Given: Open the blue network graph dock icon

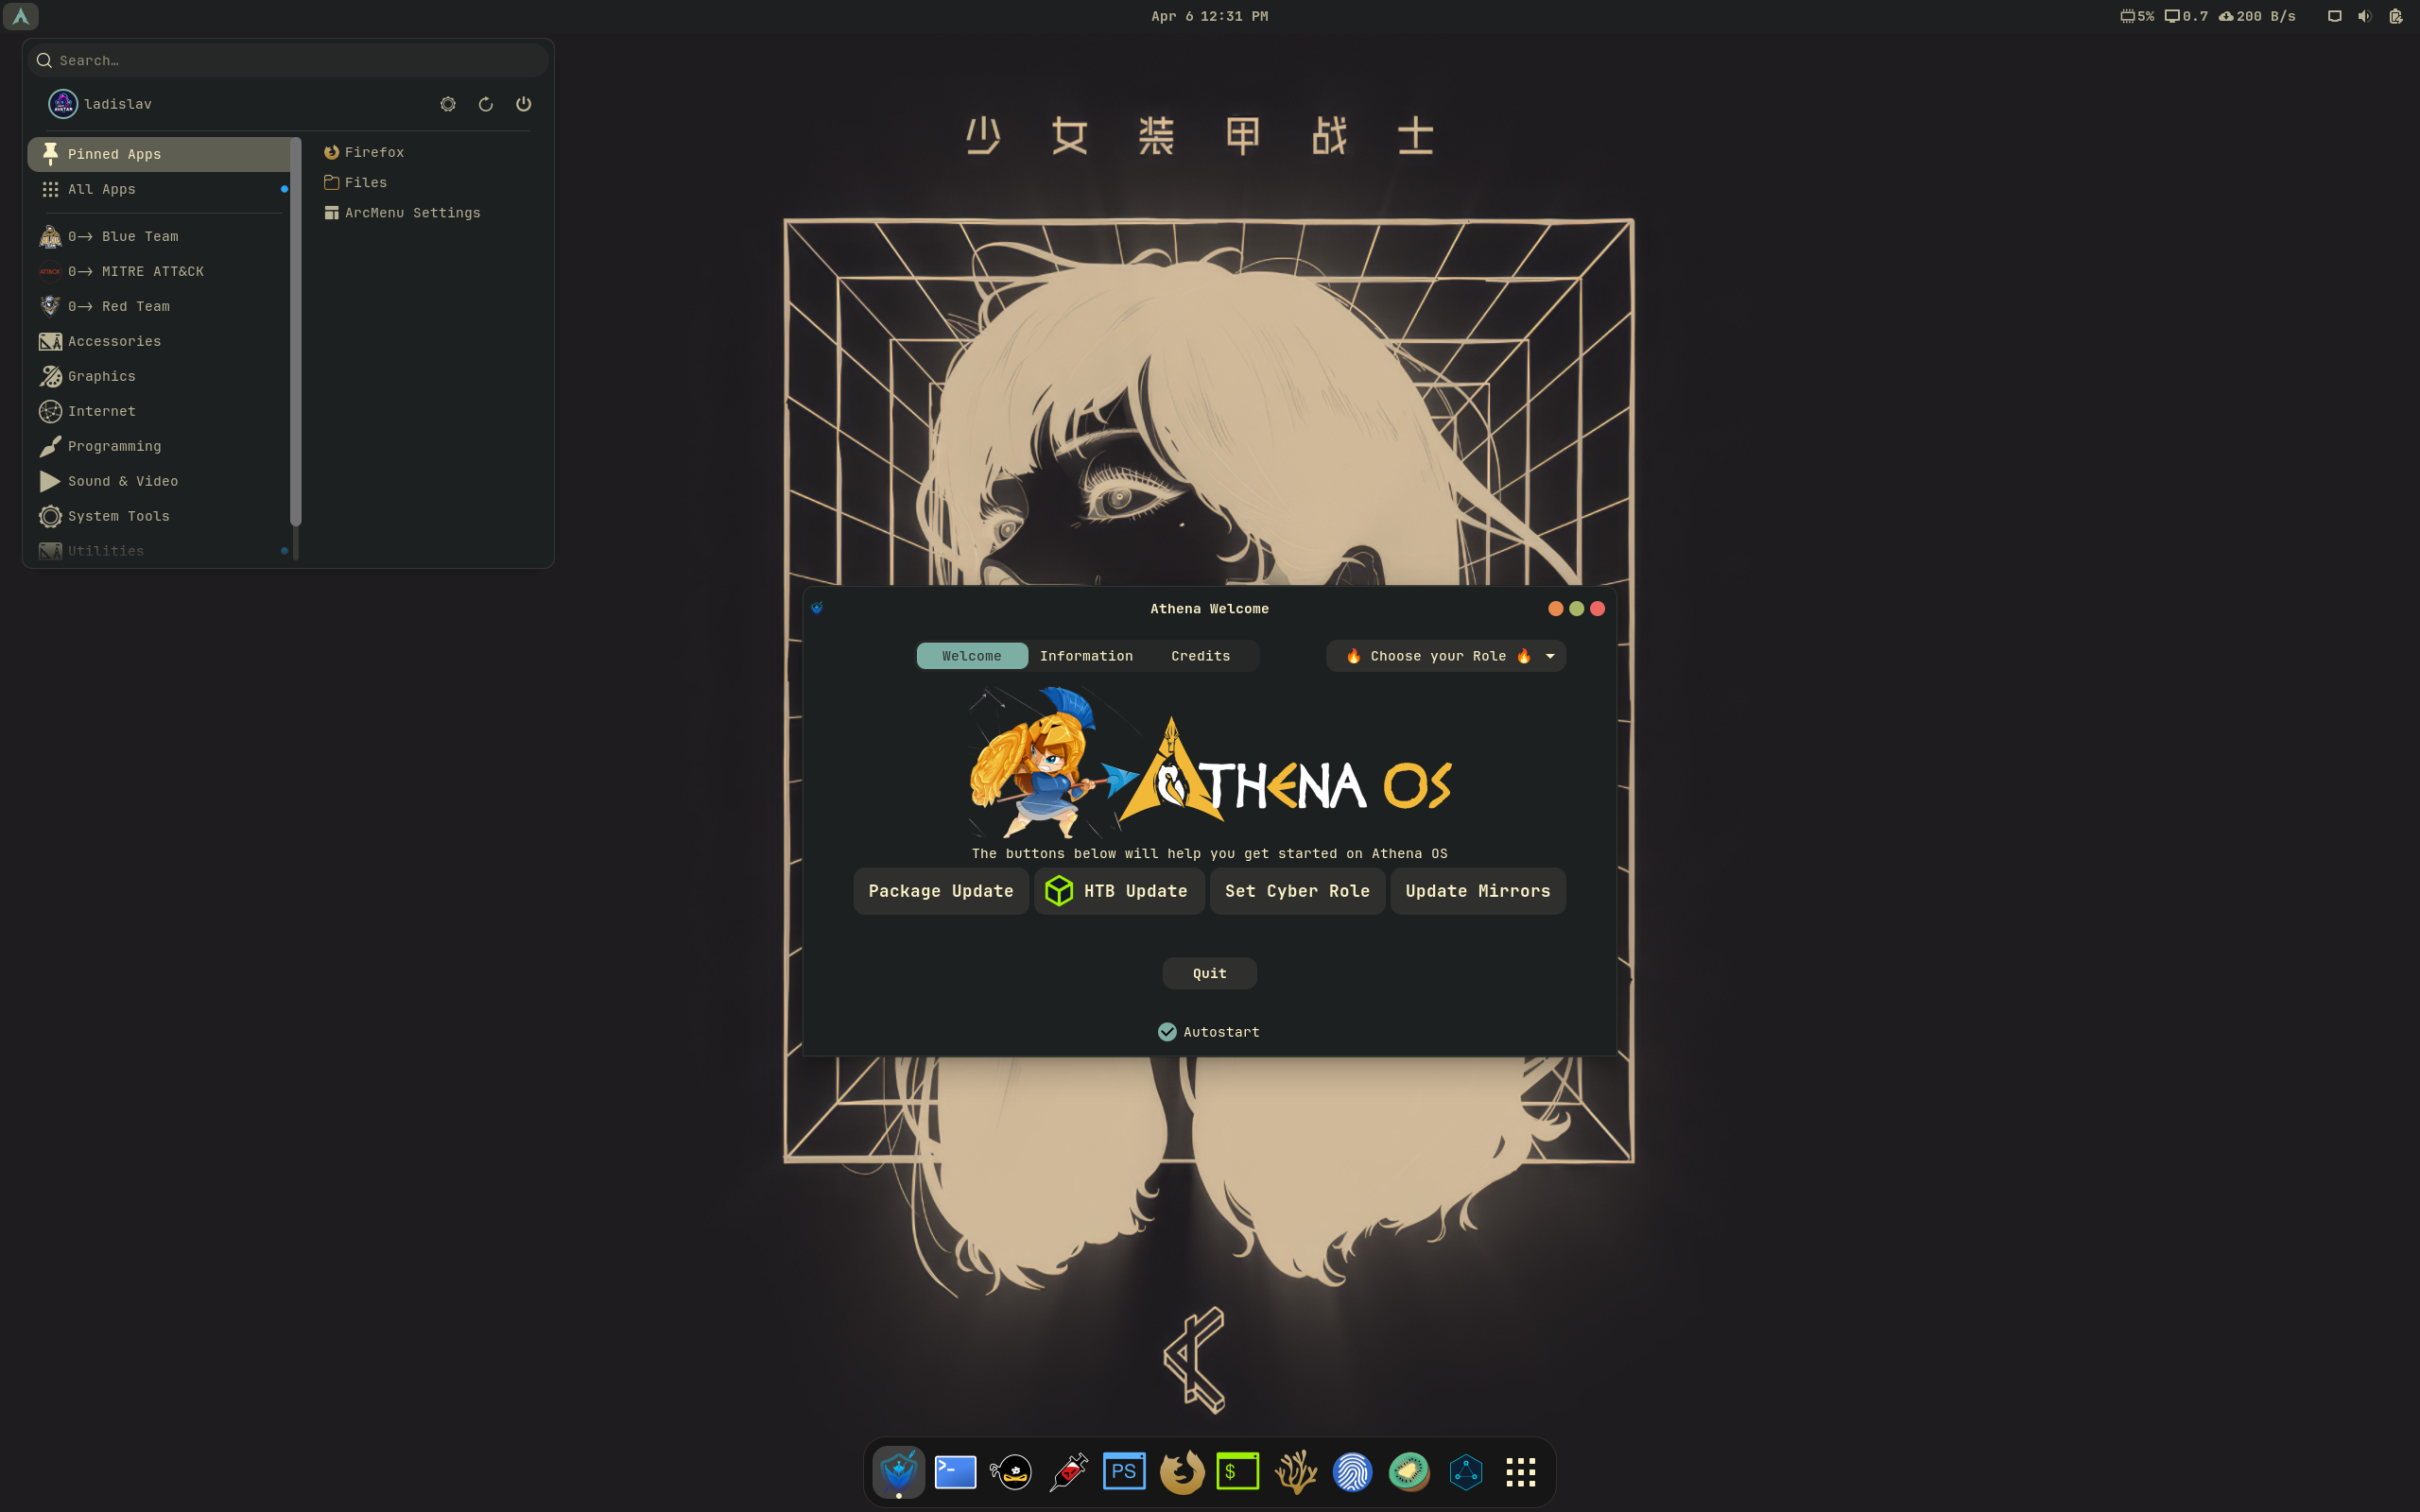Looking at the screenshot, I should coord(1465,1471).
